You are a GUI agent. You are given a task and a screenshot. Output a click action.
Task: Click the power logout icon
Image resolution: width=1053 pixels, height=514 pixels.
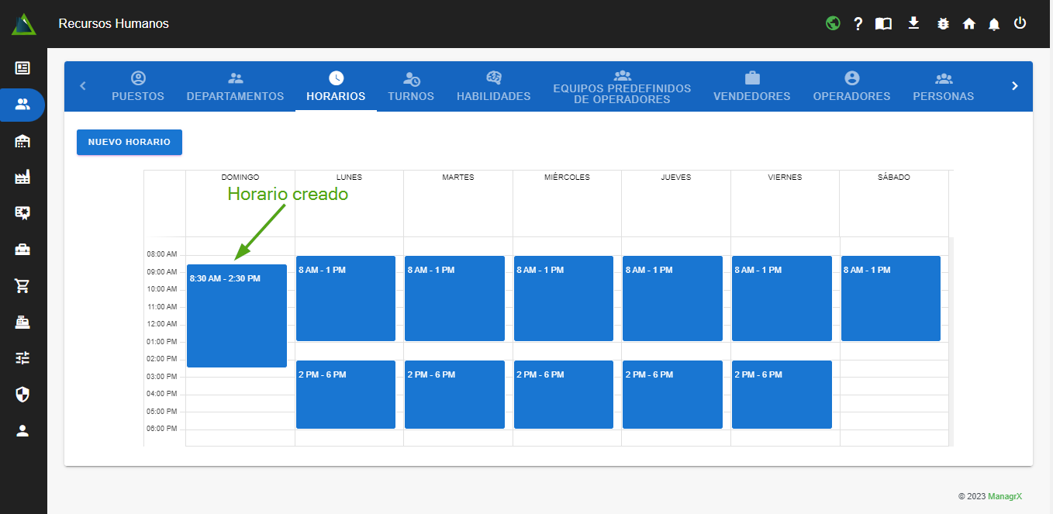tap(1020, 23)
